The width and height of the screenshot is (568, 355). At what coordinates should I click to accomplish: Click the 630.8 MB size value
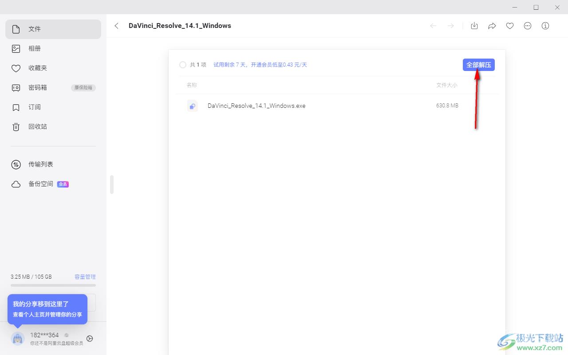click(447, 106)
